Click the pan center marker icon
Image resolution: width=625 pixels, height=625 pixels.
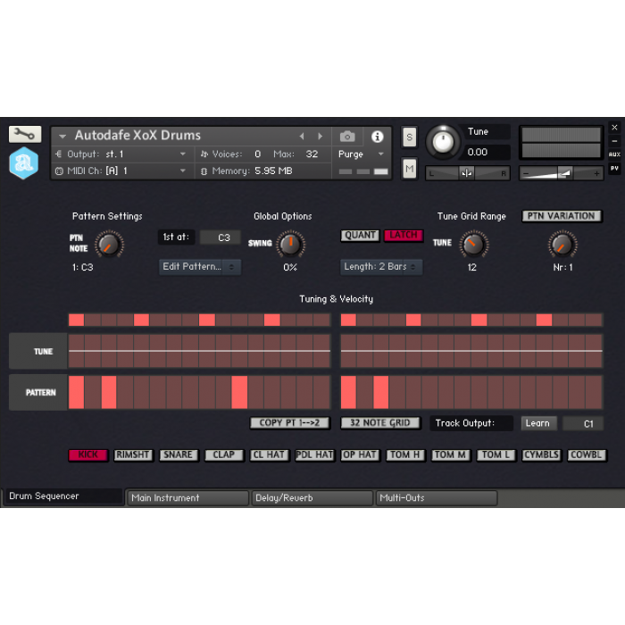(x=467, y=173)
